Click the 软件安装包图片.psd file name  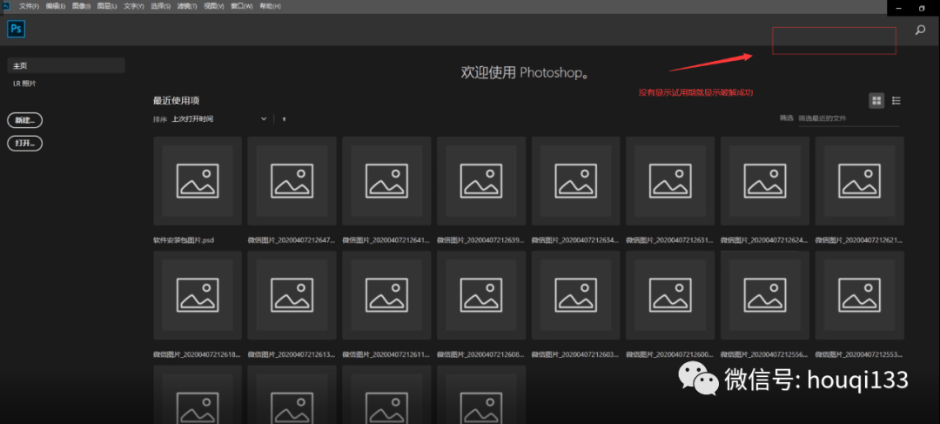point(184,240)
